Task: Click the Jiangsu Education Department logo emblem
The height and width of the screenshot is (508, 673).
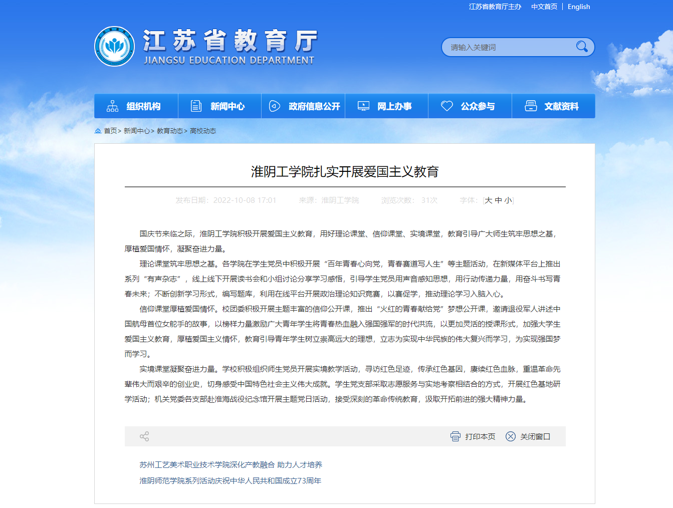Action: [x=115, y=47]
